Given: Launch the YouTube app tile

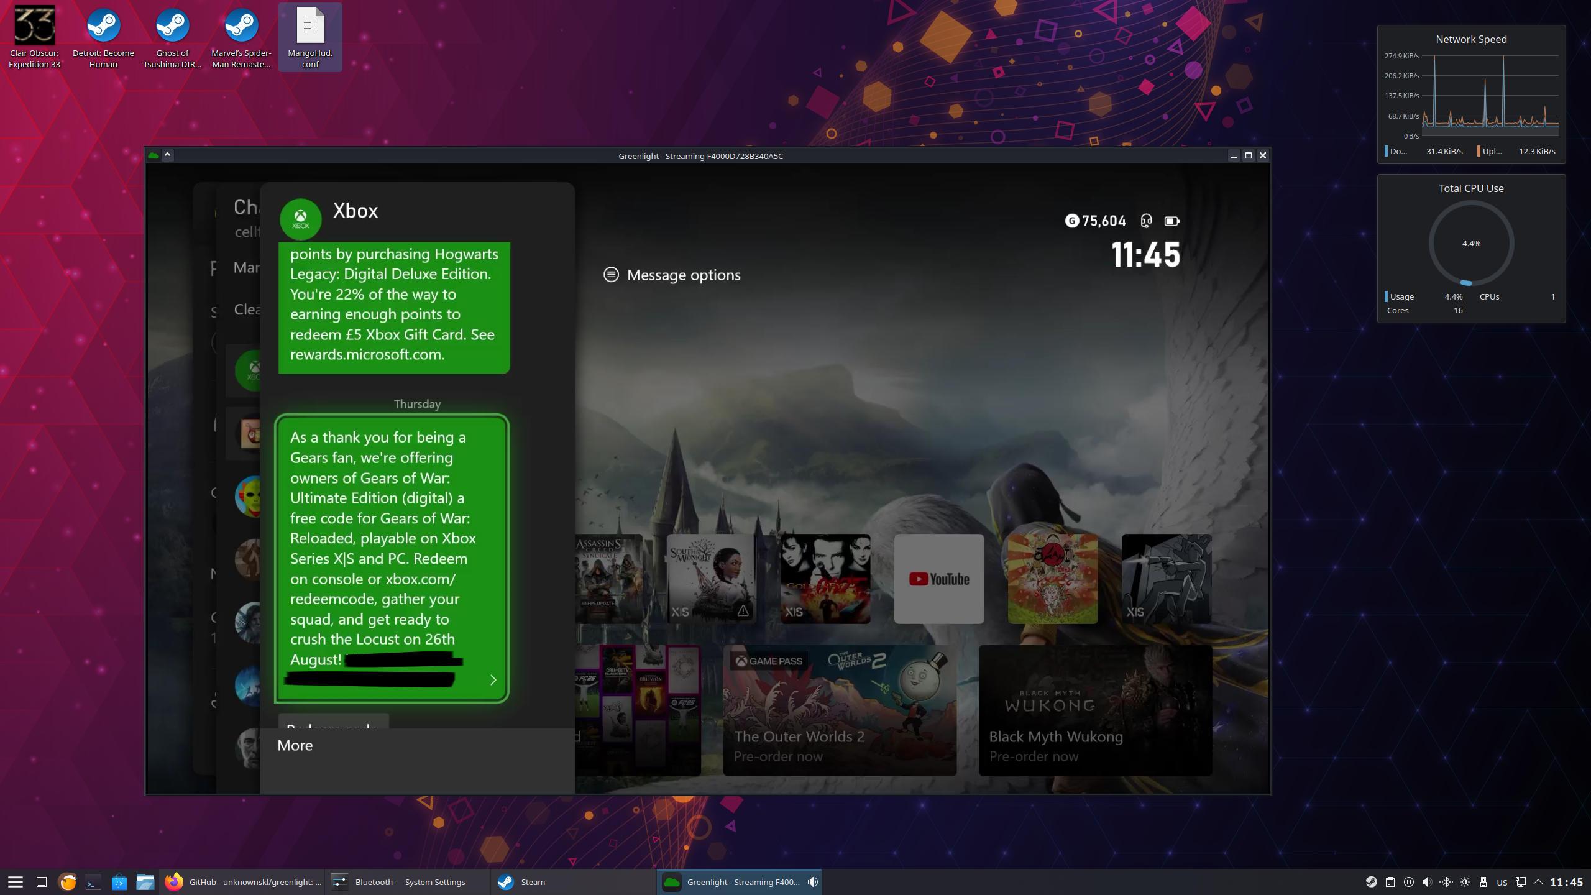Looking at the screenshot, I should click(938, 579).
